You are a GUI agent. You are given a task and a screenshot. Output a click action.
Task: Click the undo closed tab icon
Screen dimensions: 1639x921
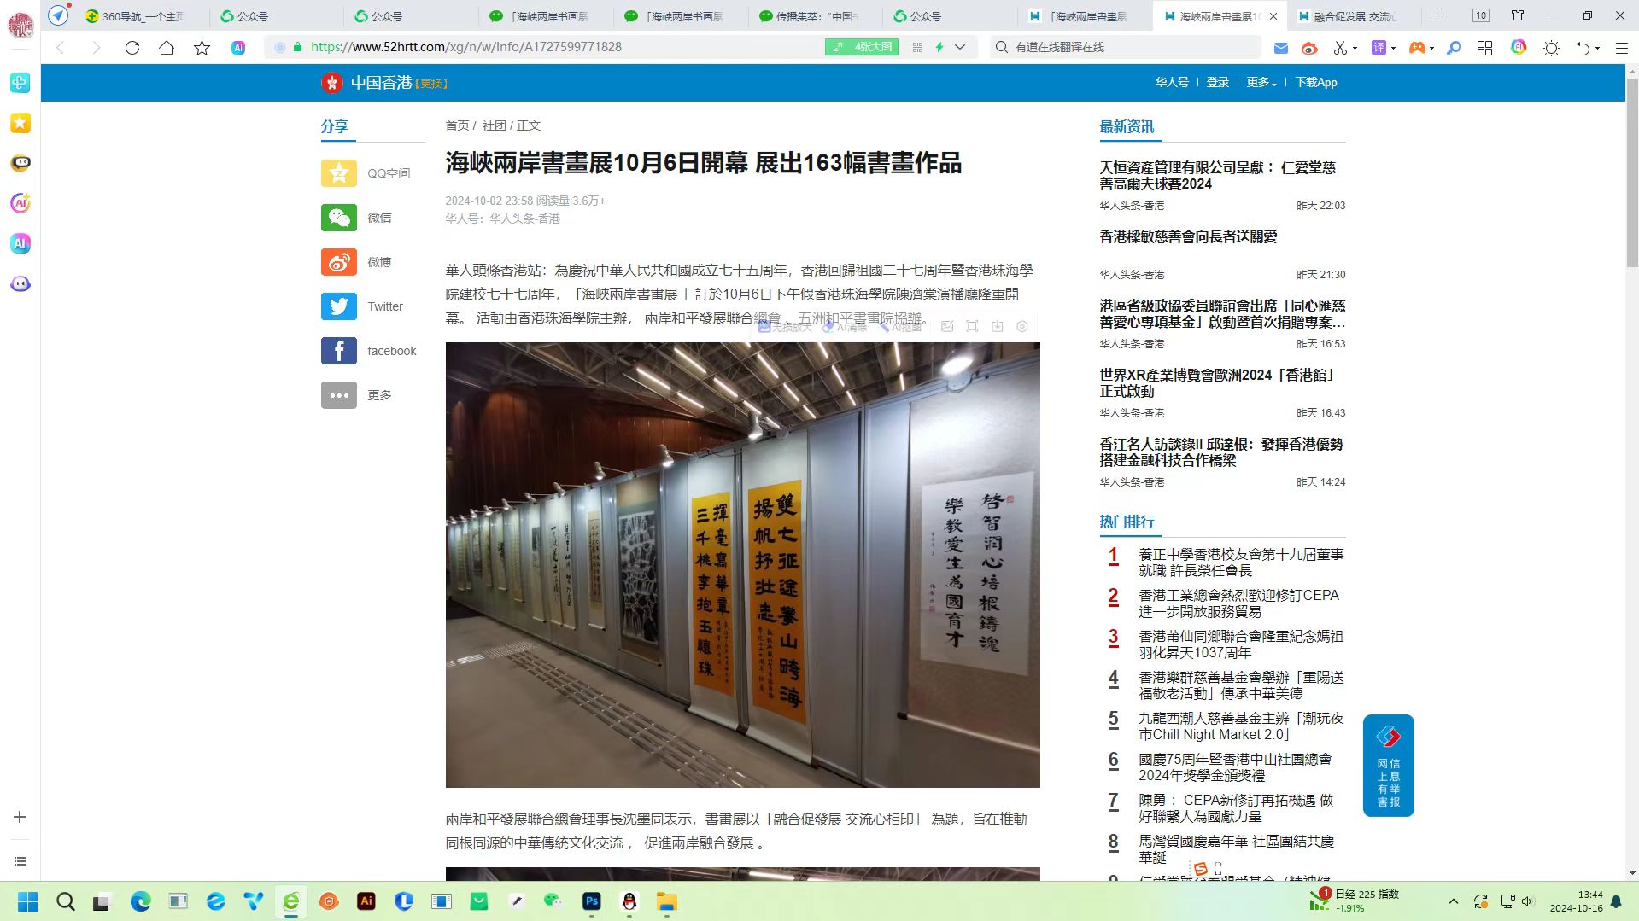pos(1583,48)
